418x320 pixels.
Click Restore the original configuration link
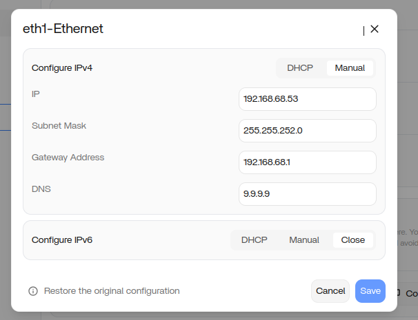(112, 291)
